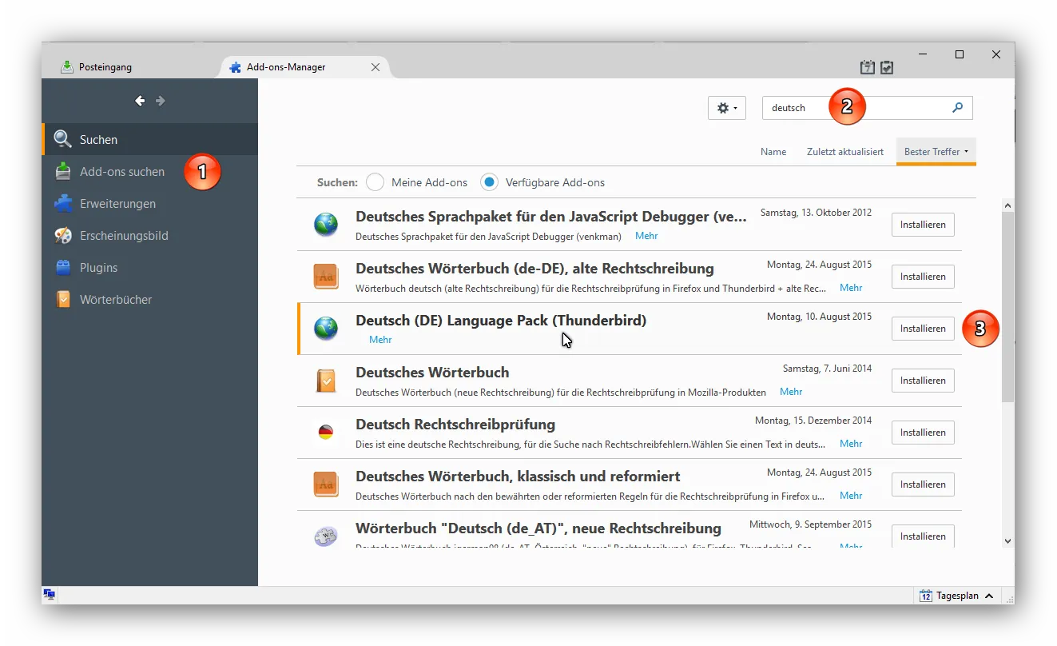Select the Meine Add-ons radio button
This screenshot has height=646, width=1057.
tap(375, 182)
